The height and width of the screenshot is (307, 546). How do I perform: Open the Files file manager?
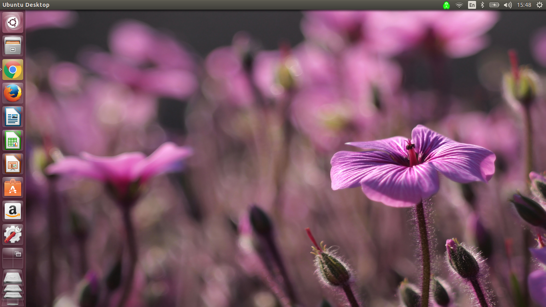12,46
